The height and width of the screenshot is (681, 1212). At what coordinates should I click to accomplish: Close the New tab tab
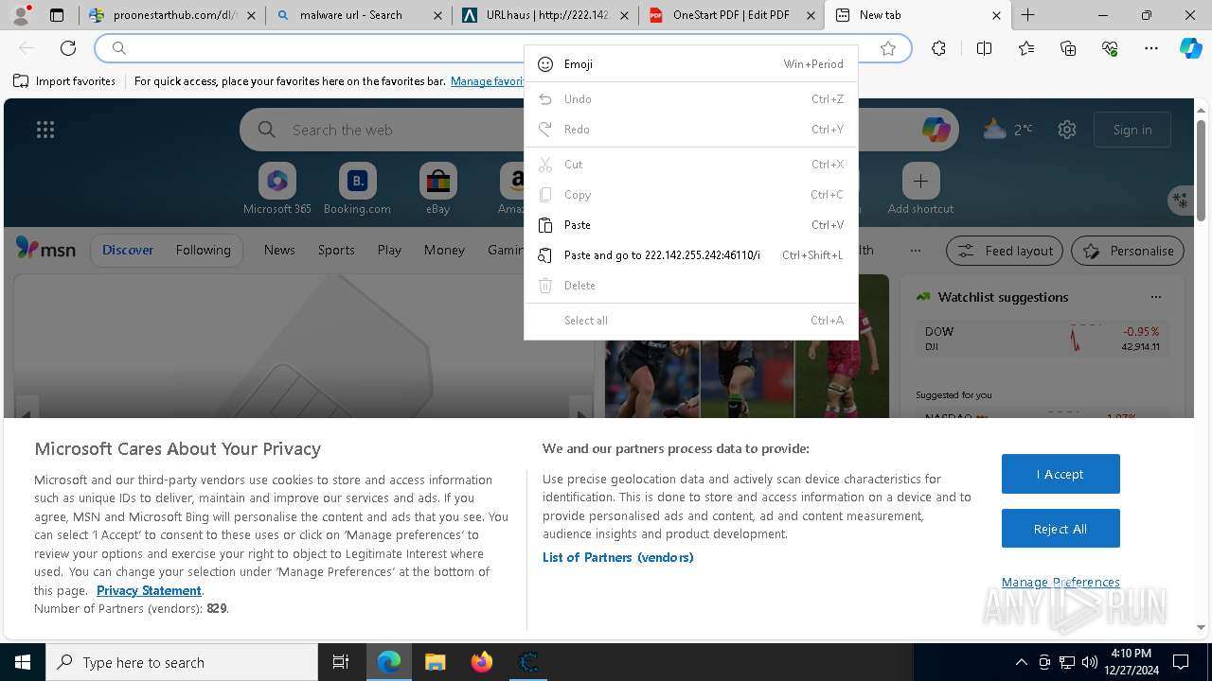click(x=996, y=15)
